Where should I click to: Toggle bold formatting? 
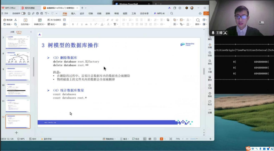[x=73, y=24]
